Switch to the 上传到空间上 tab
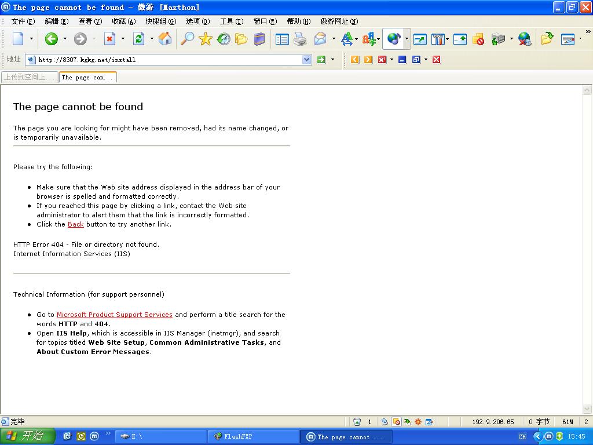Viewport: 593px width, 445px height. tap(30, 77)
